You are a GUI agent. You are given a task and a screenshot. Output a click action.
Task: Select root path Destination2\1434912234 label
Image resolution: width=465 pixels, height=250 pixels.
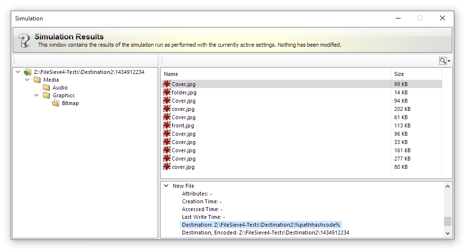89,72
